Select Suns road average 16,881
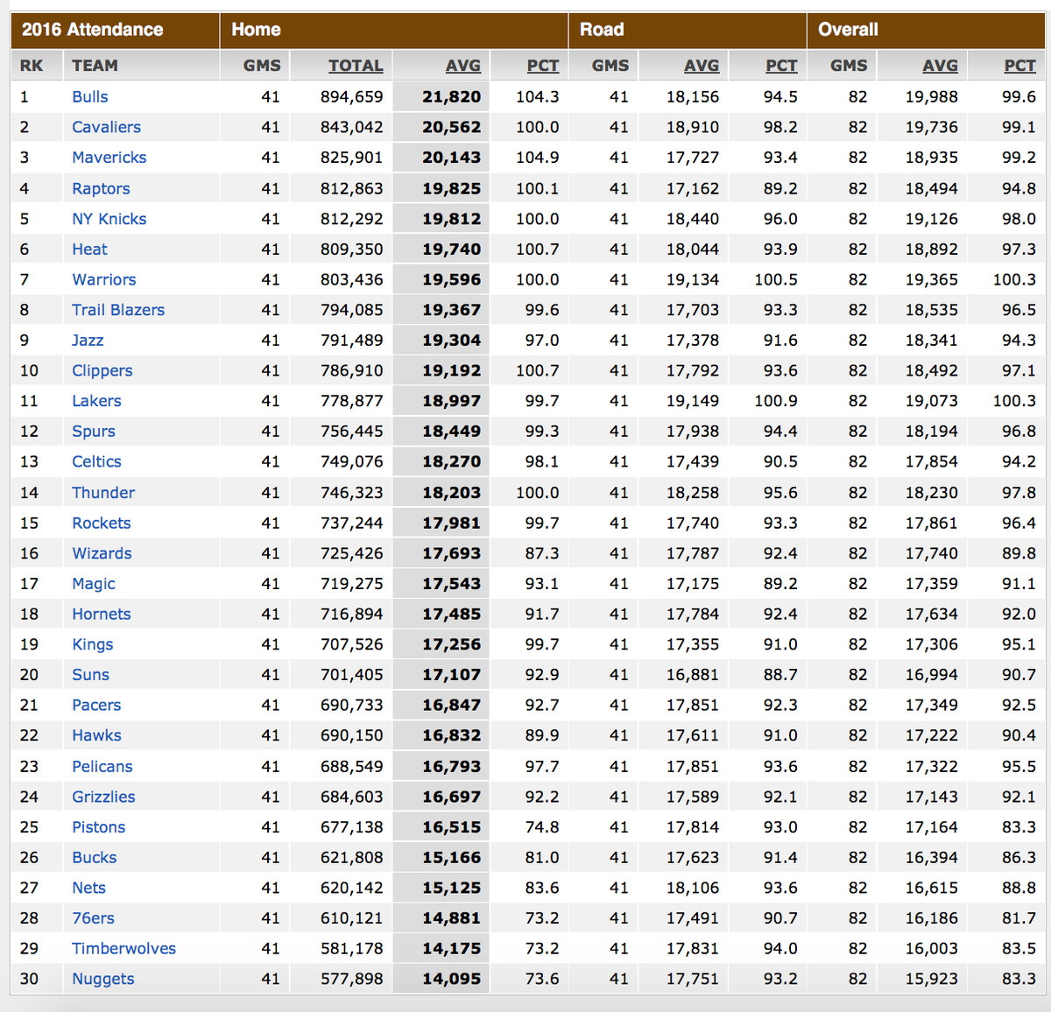This screenshot has width=1051, height=1012. (x=693, y=675)
